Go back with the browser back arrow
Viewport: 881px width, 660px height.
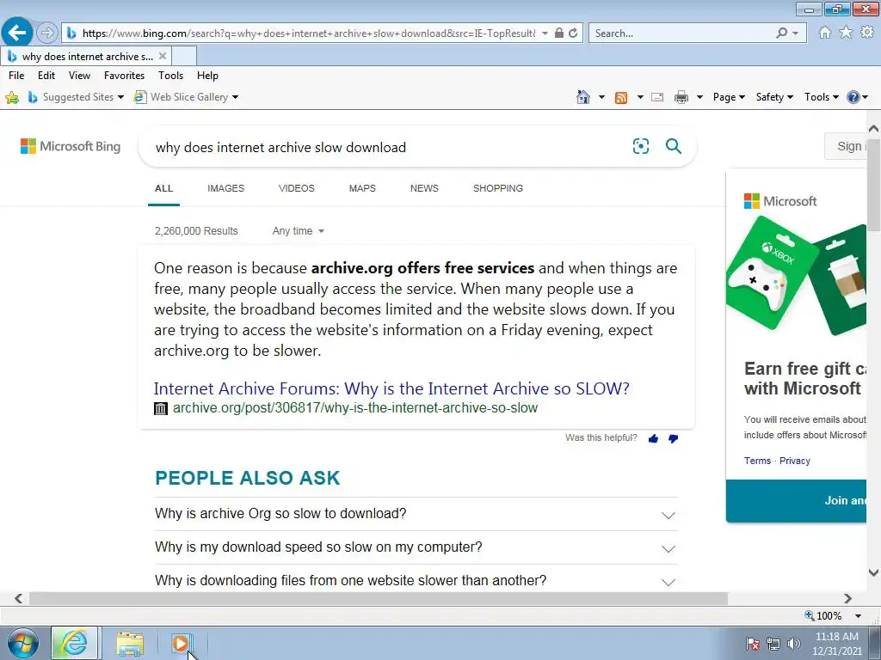17,33
